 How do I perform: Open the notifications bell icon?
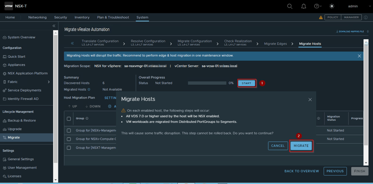pos(304,6)
